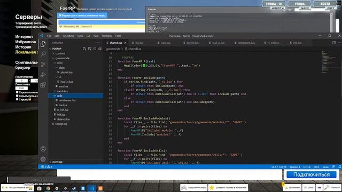The image size is (342, 192).
Task: Show errors and warnings in status bar
Action: point(46,167)
